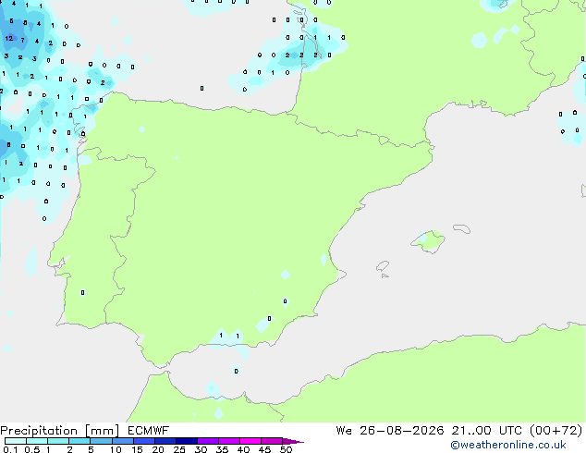This screenshot has height=453, width=586.
Task: Click the 0.1–0.5 mm palest legend swatch
Action: point(16,441)
